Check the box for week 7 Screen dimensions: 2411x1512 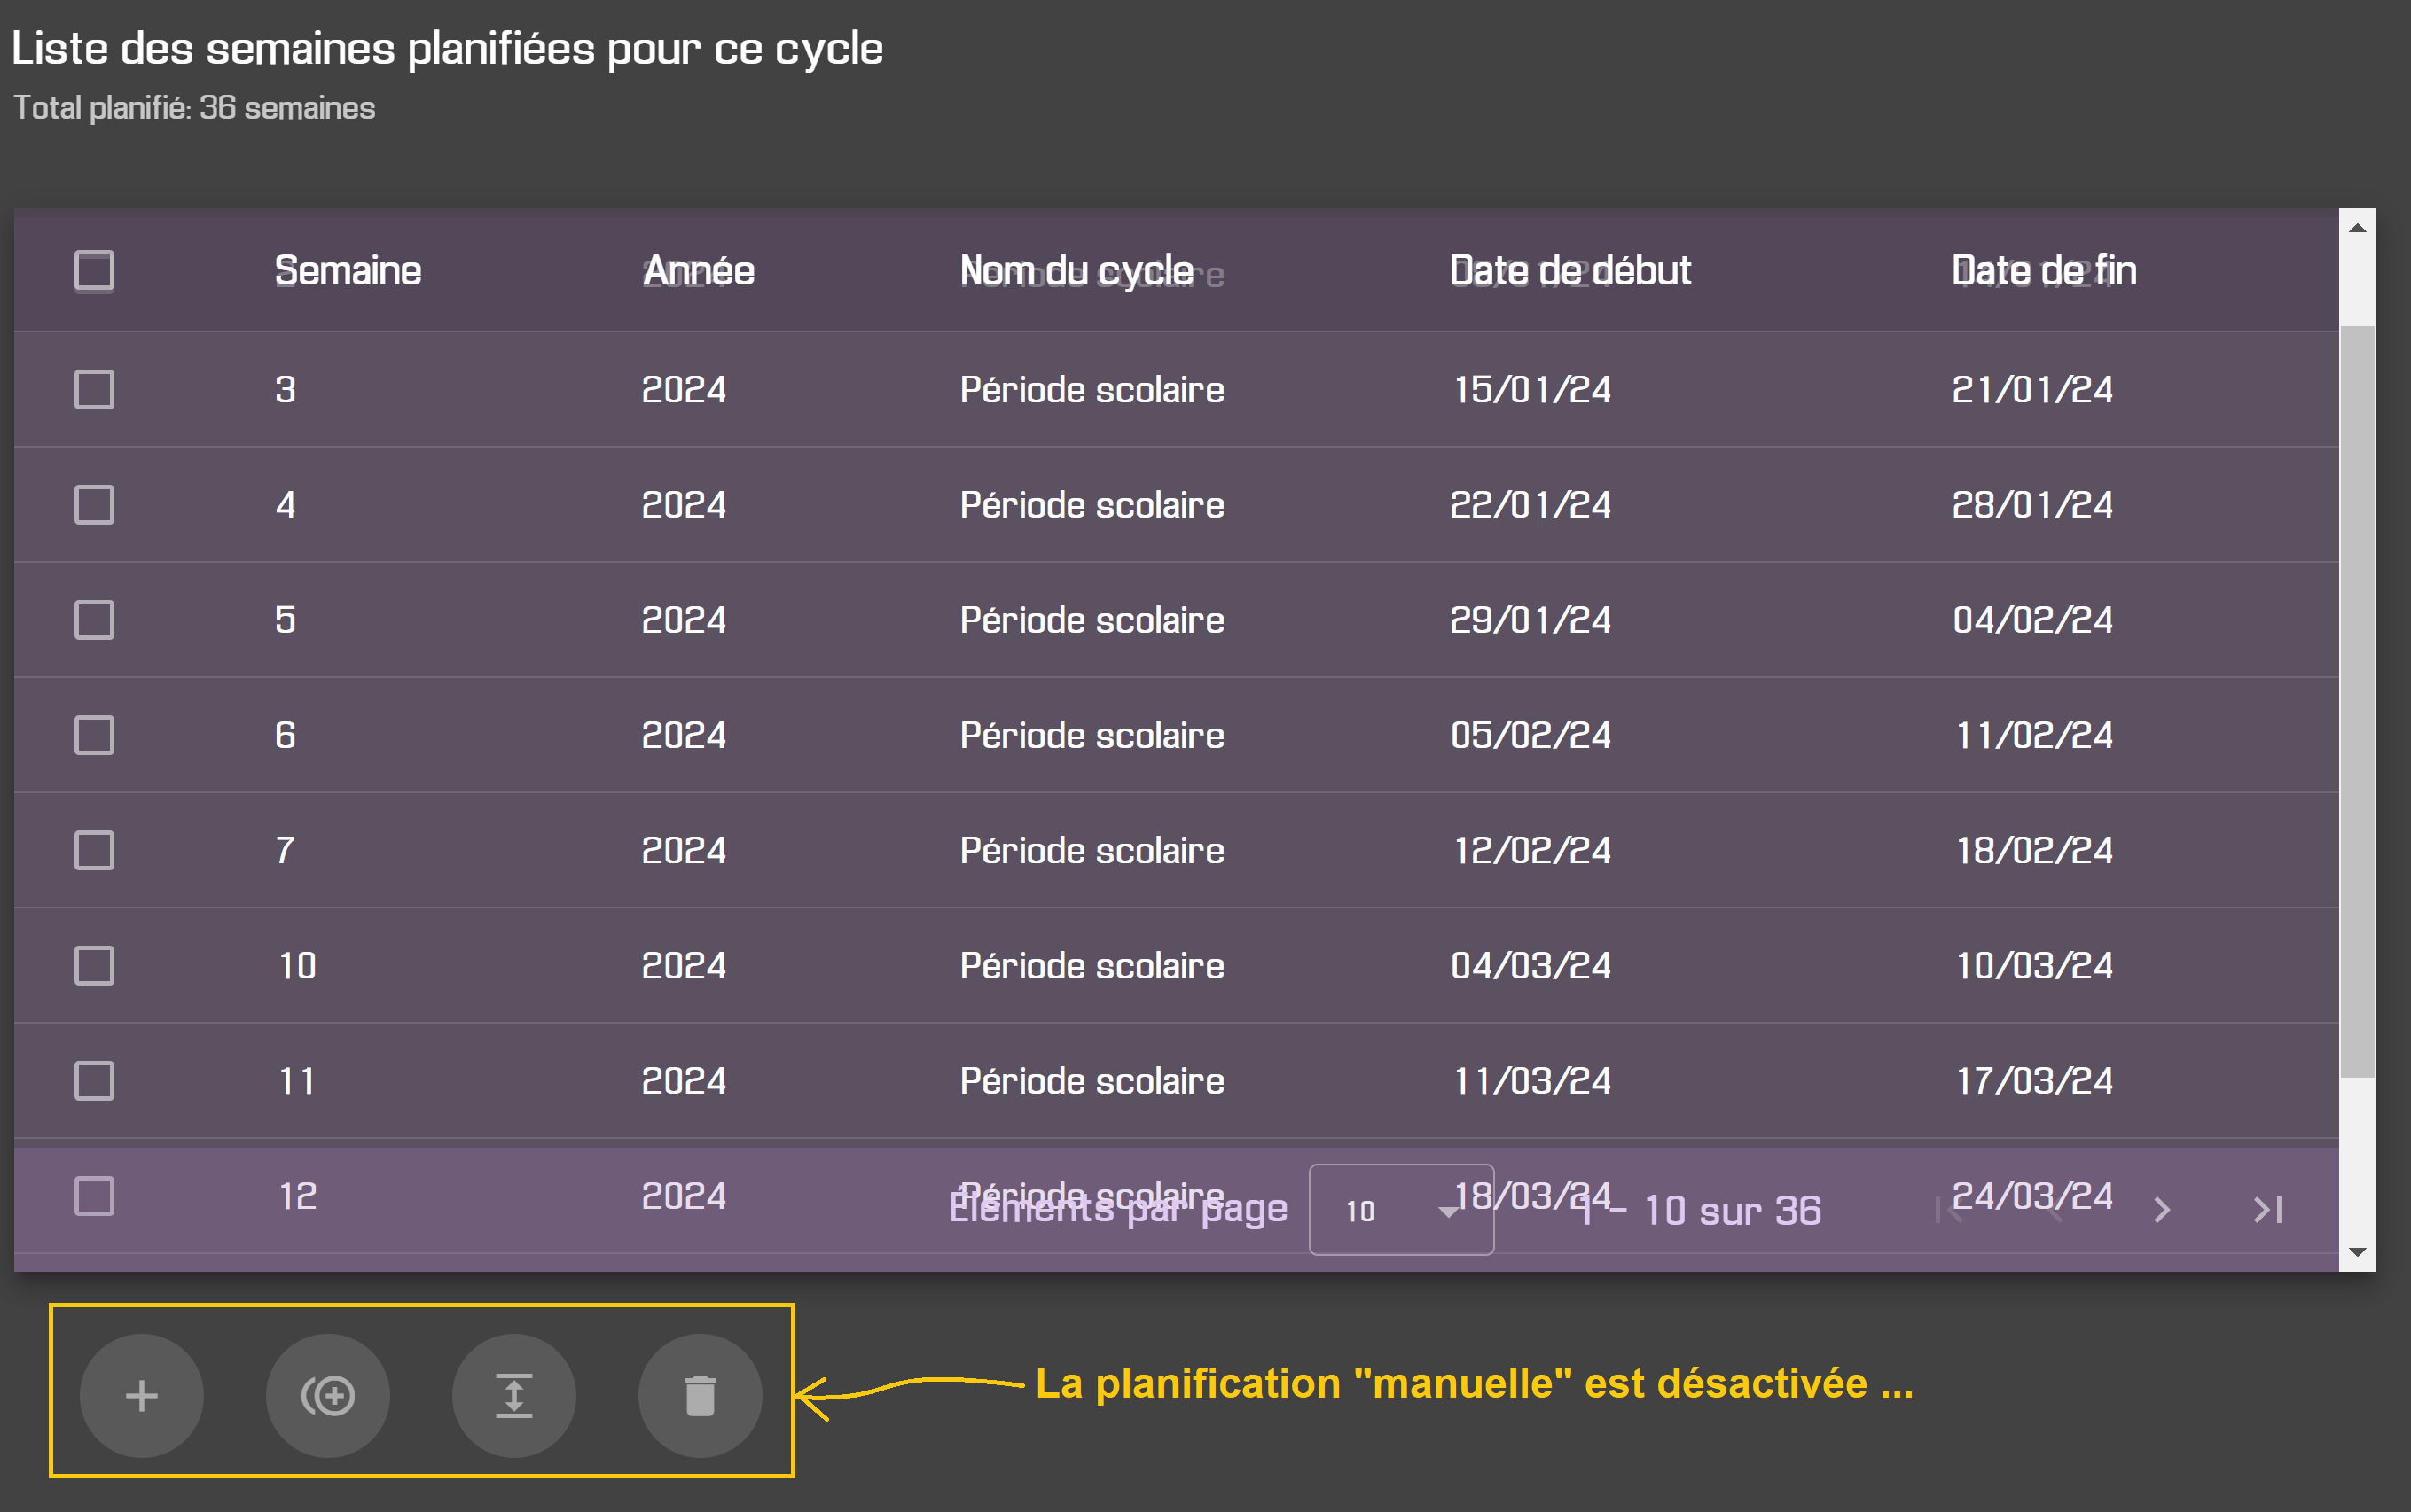(94, 850)
